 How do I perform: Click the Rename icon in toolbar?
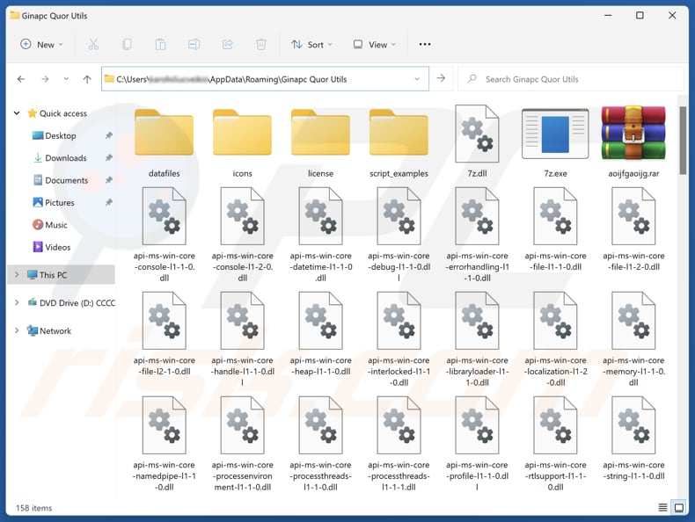tap(194, 45)
